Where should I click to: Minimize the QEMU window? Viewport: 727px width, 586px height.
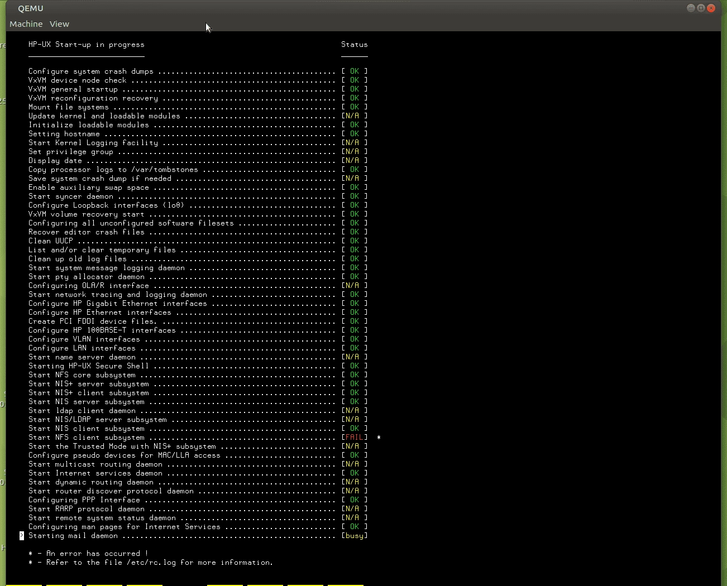pyautogui.click(x=691, y=8)
